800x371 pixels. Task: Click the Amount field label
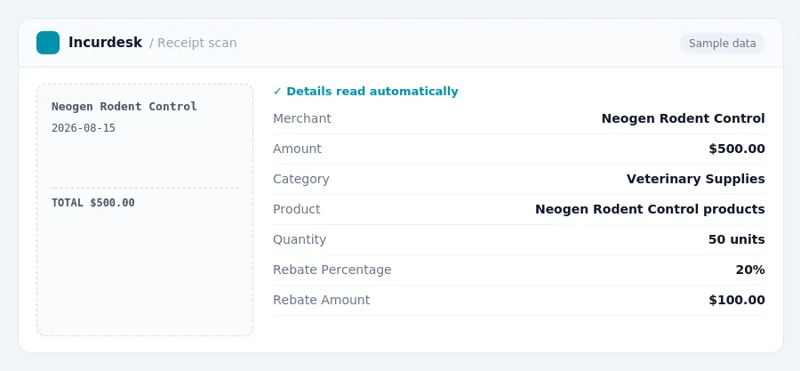point(297,149)
